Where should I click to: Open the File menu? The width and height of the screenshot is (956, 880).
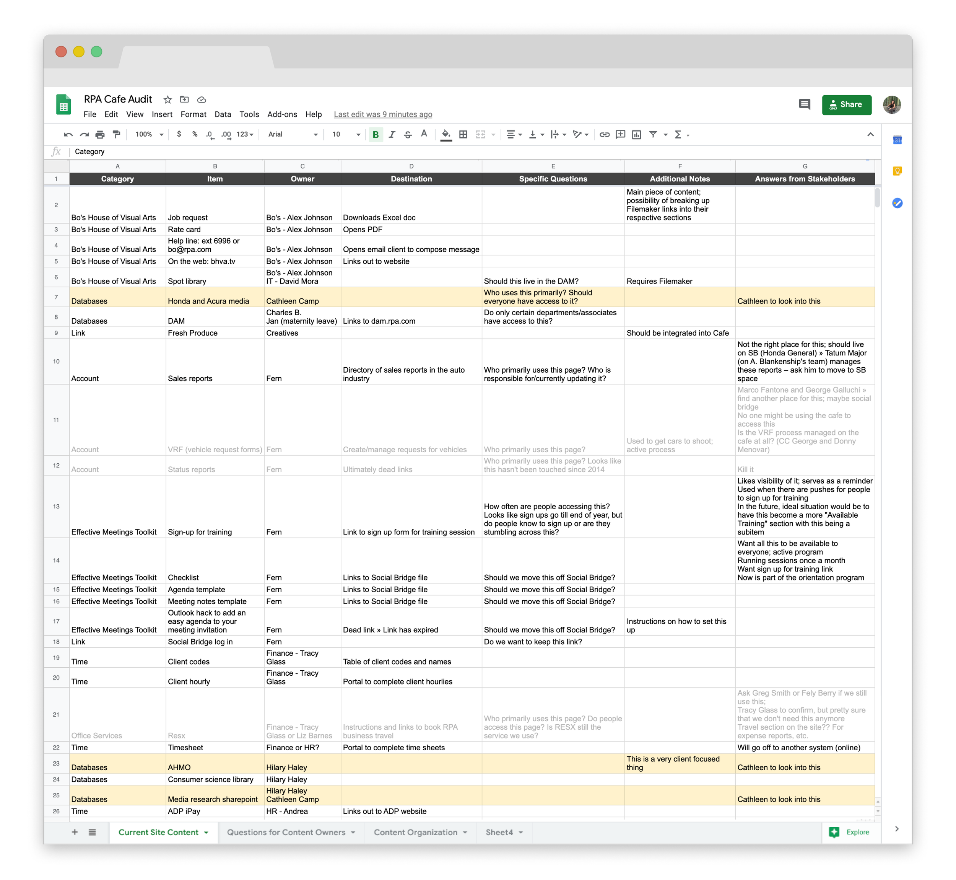tap(90, 114)
